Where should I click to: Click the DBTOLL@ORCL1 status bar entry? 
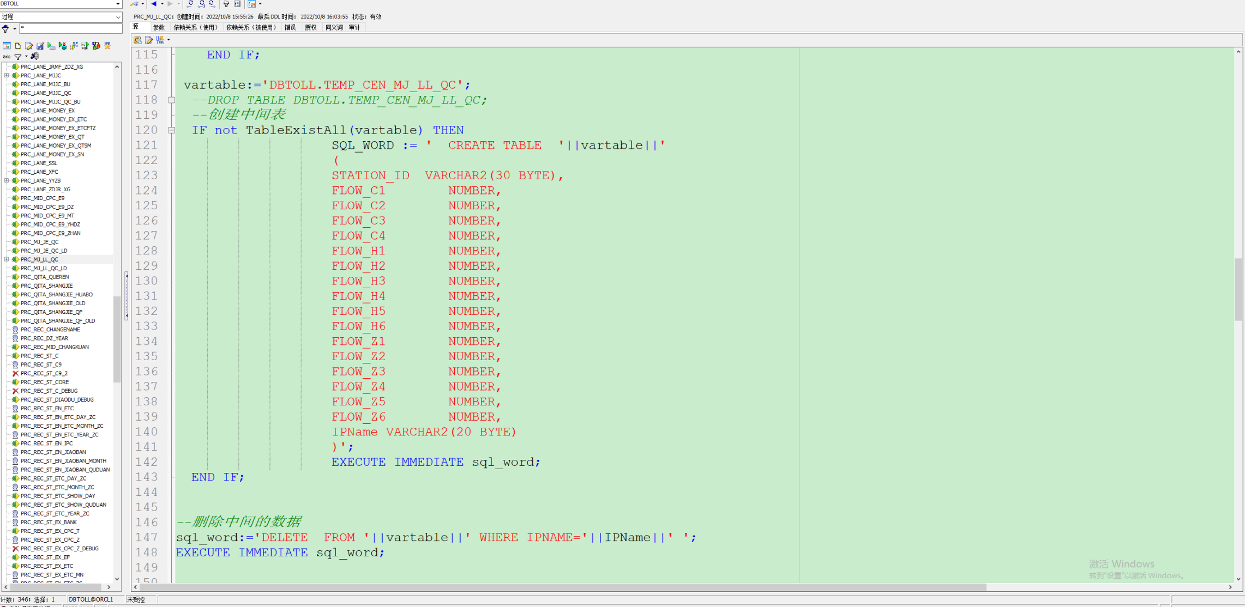point(91,599)
